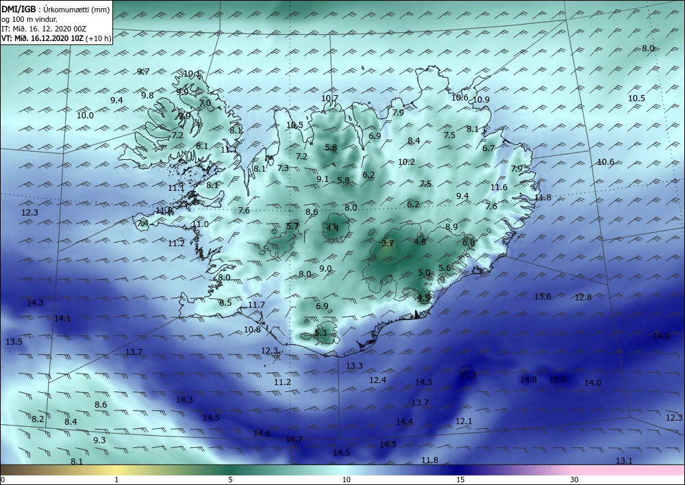
Task: Select the color scale tick label 1
Action: (x=116, y=480)
